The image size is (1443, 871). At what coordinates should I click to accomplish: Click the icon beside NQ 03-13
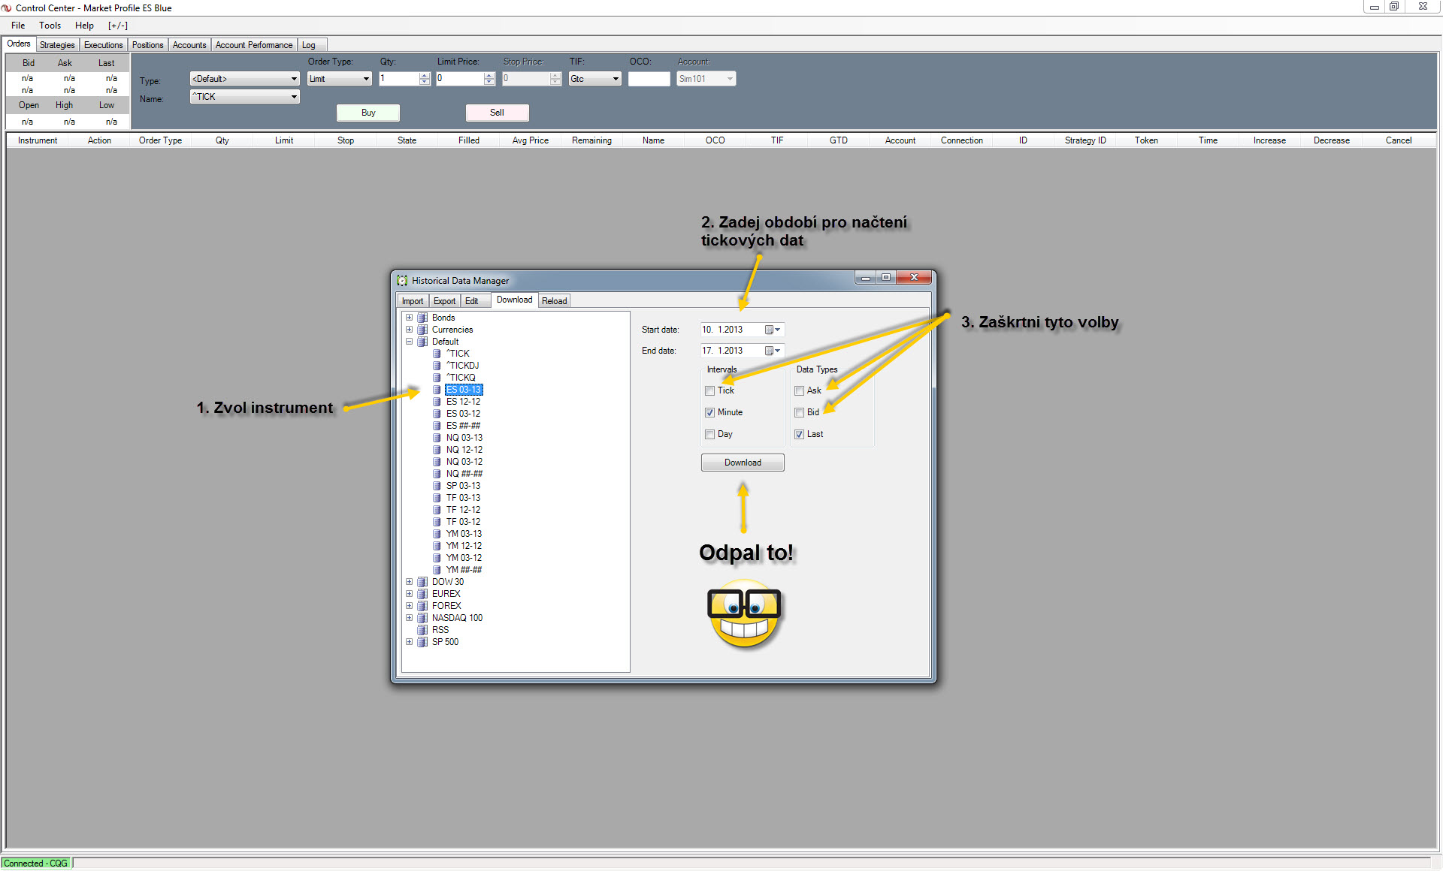tap(437, 438)
